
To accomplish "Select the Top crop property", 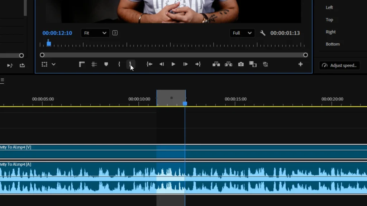I will click(x=329, y=20).
